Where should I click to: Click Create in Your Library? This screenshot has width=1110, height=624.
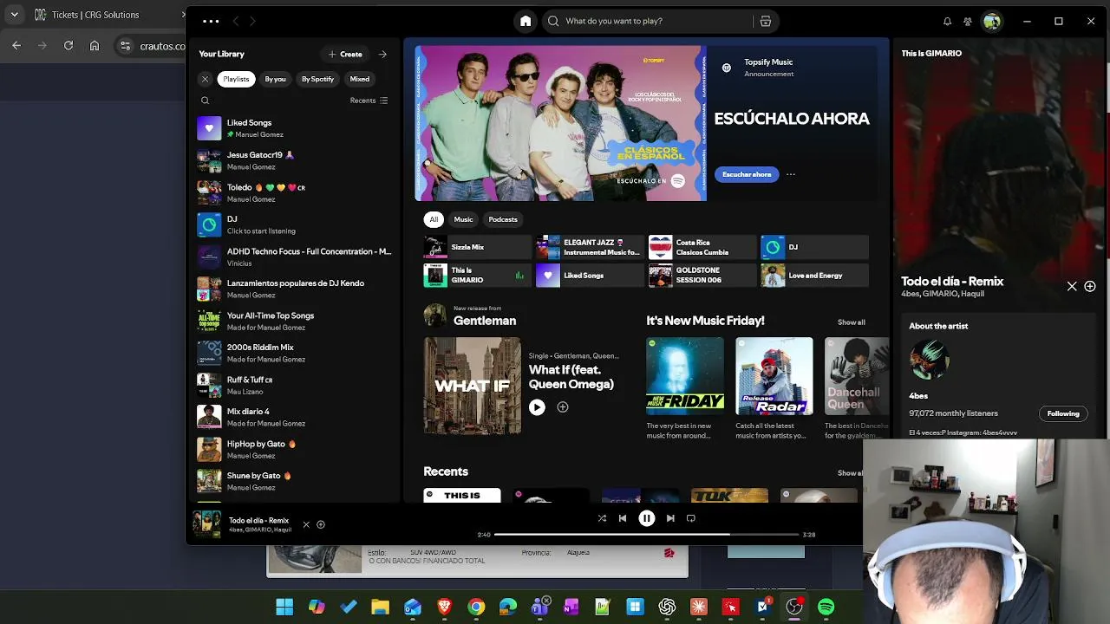[345, 54]
